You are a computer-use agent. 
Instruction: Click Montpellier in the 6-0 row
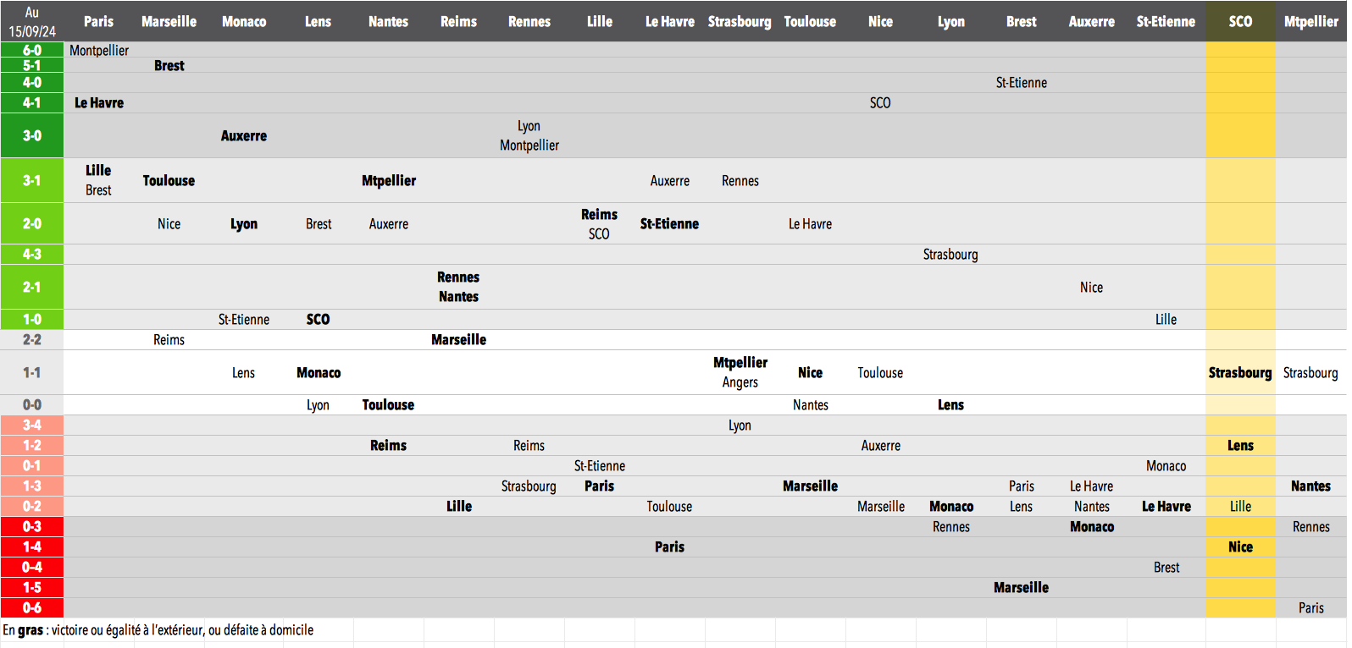pos(99,50)
